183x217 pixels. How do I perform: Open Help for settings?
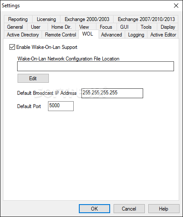click(164, 209)
